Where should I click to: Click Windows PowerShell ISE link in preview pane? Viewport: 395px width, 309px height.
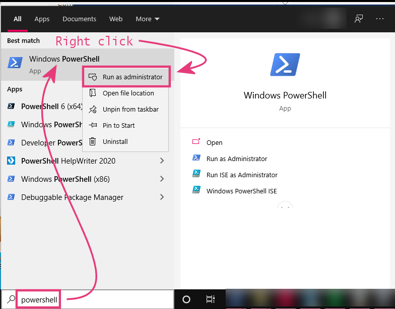click(242, 191)
